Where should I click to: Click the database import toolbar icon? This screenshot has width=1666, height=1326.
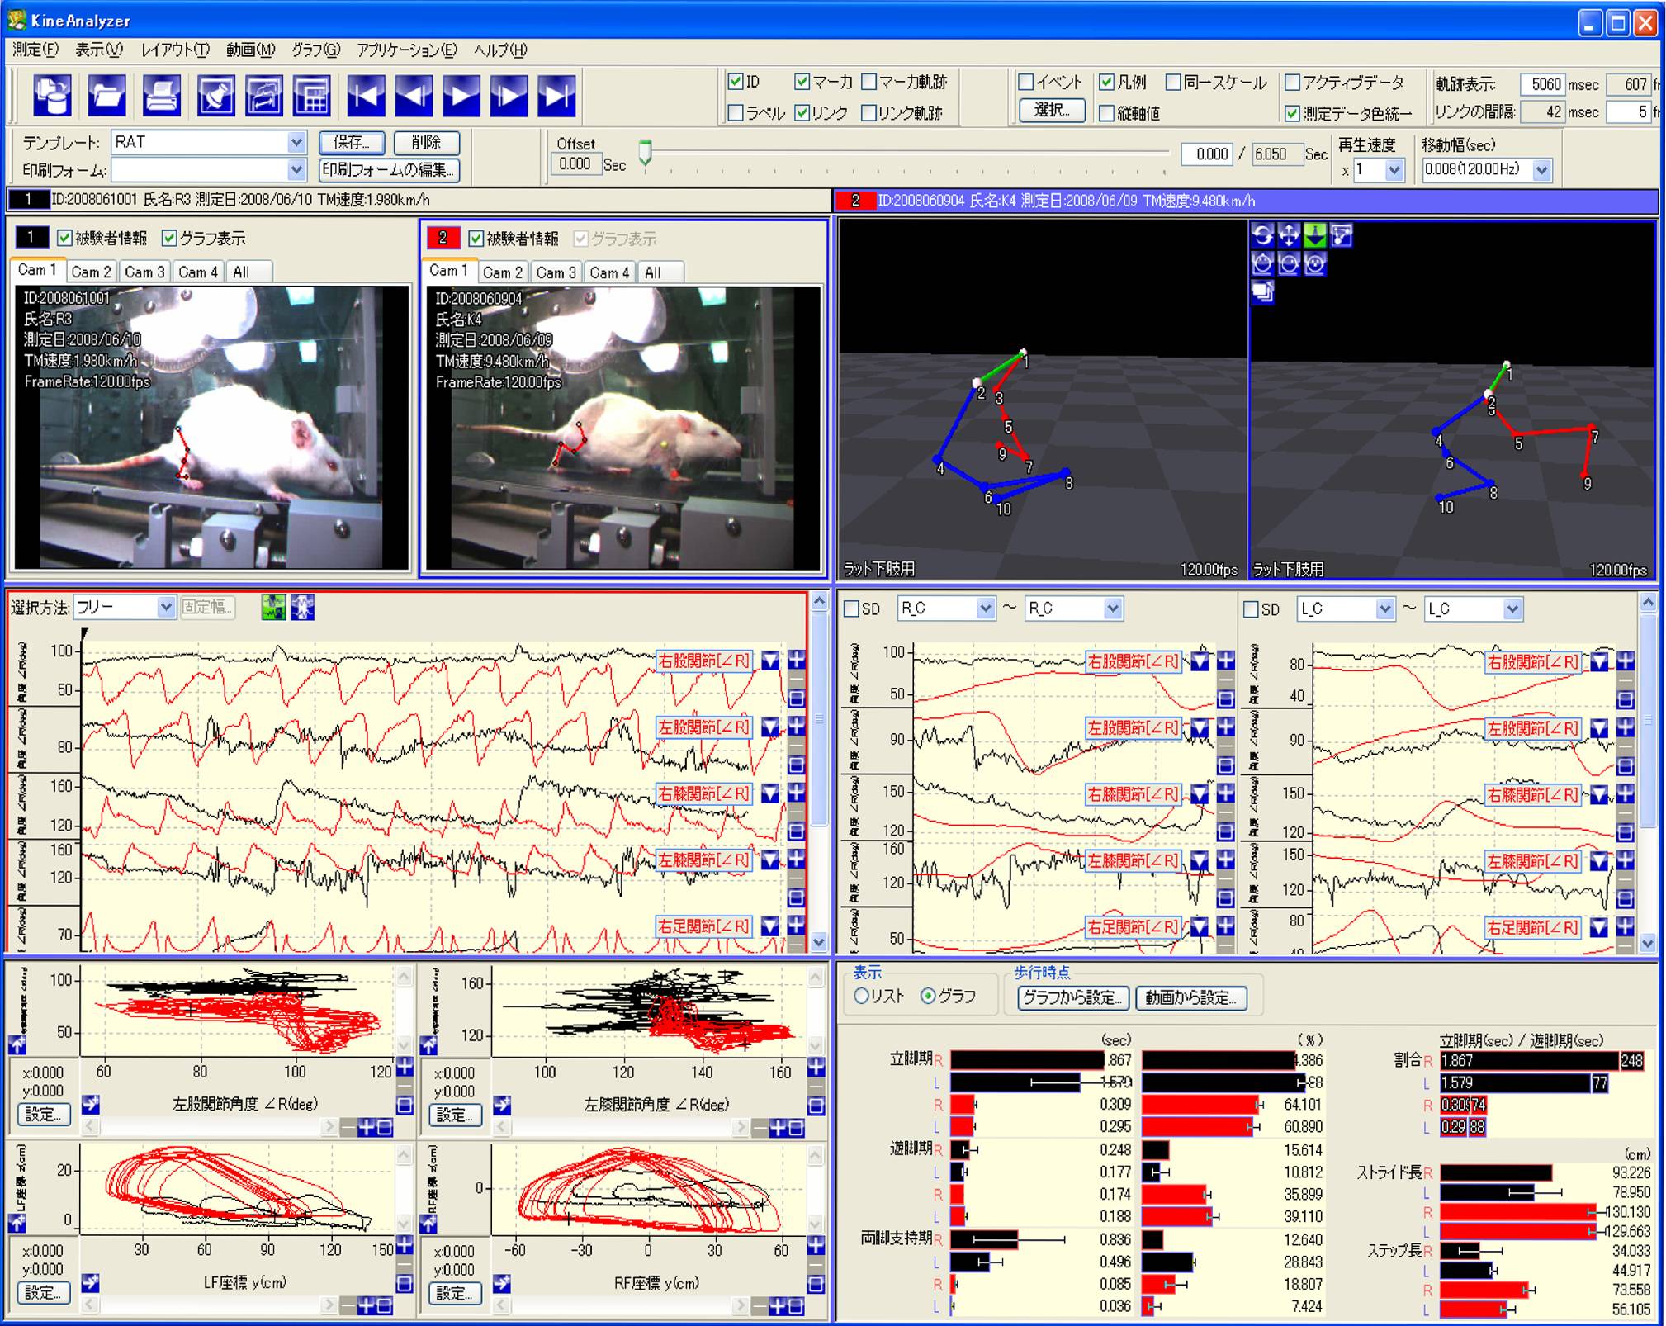tap(52, 95)
